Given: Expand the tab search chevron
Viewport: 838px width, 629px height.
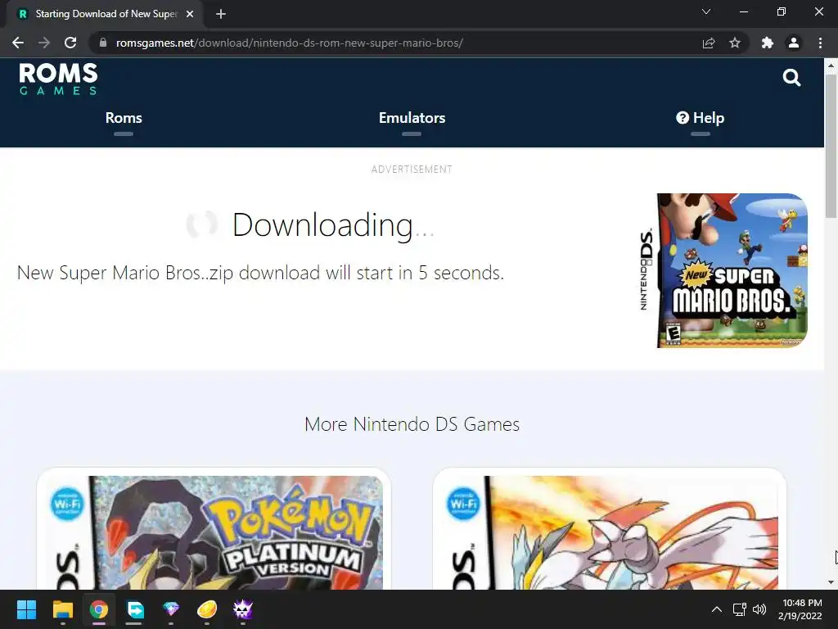Looking at the screenshot, I should [706, 11].
